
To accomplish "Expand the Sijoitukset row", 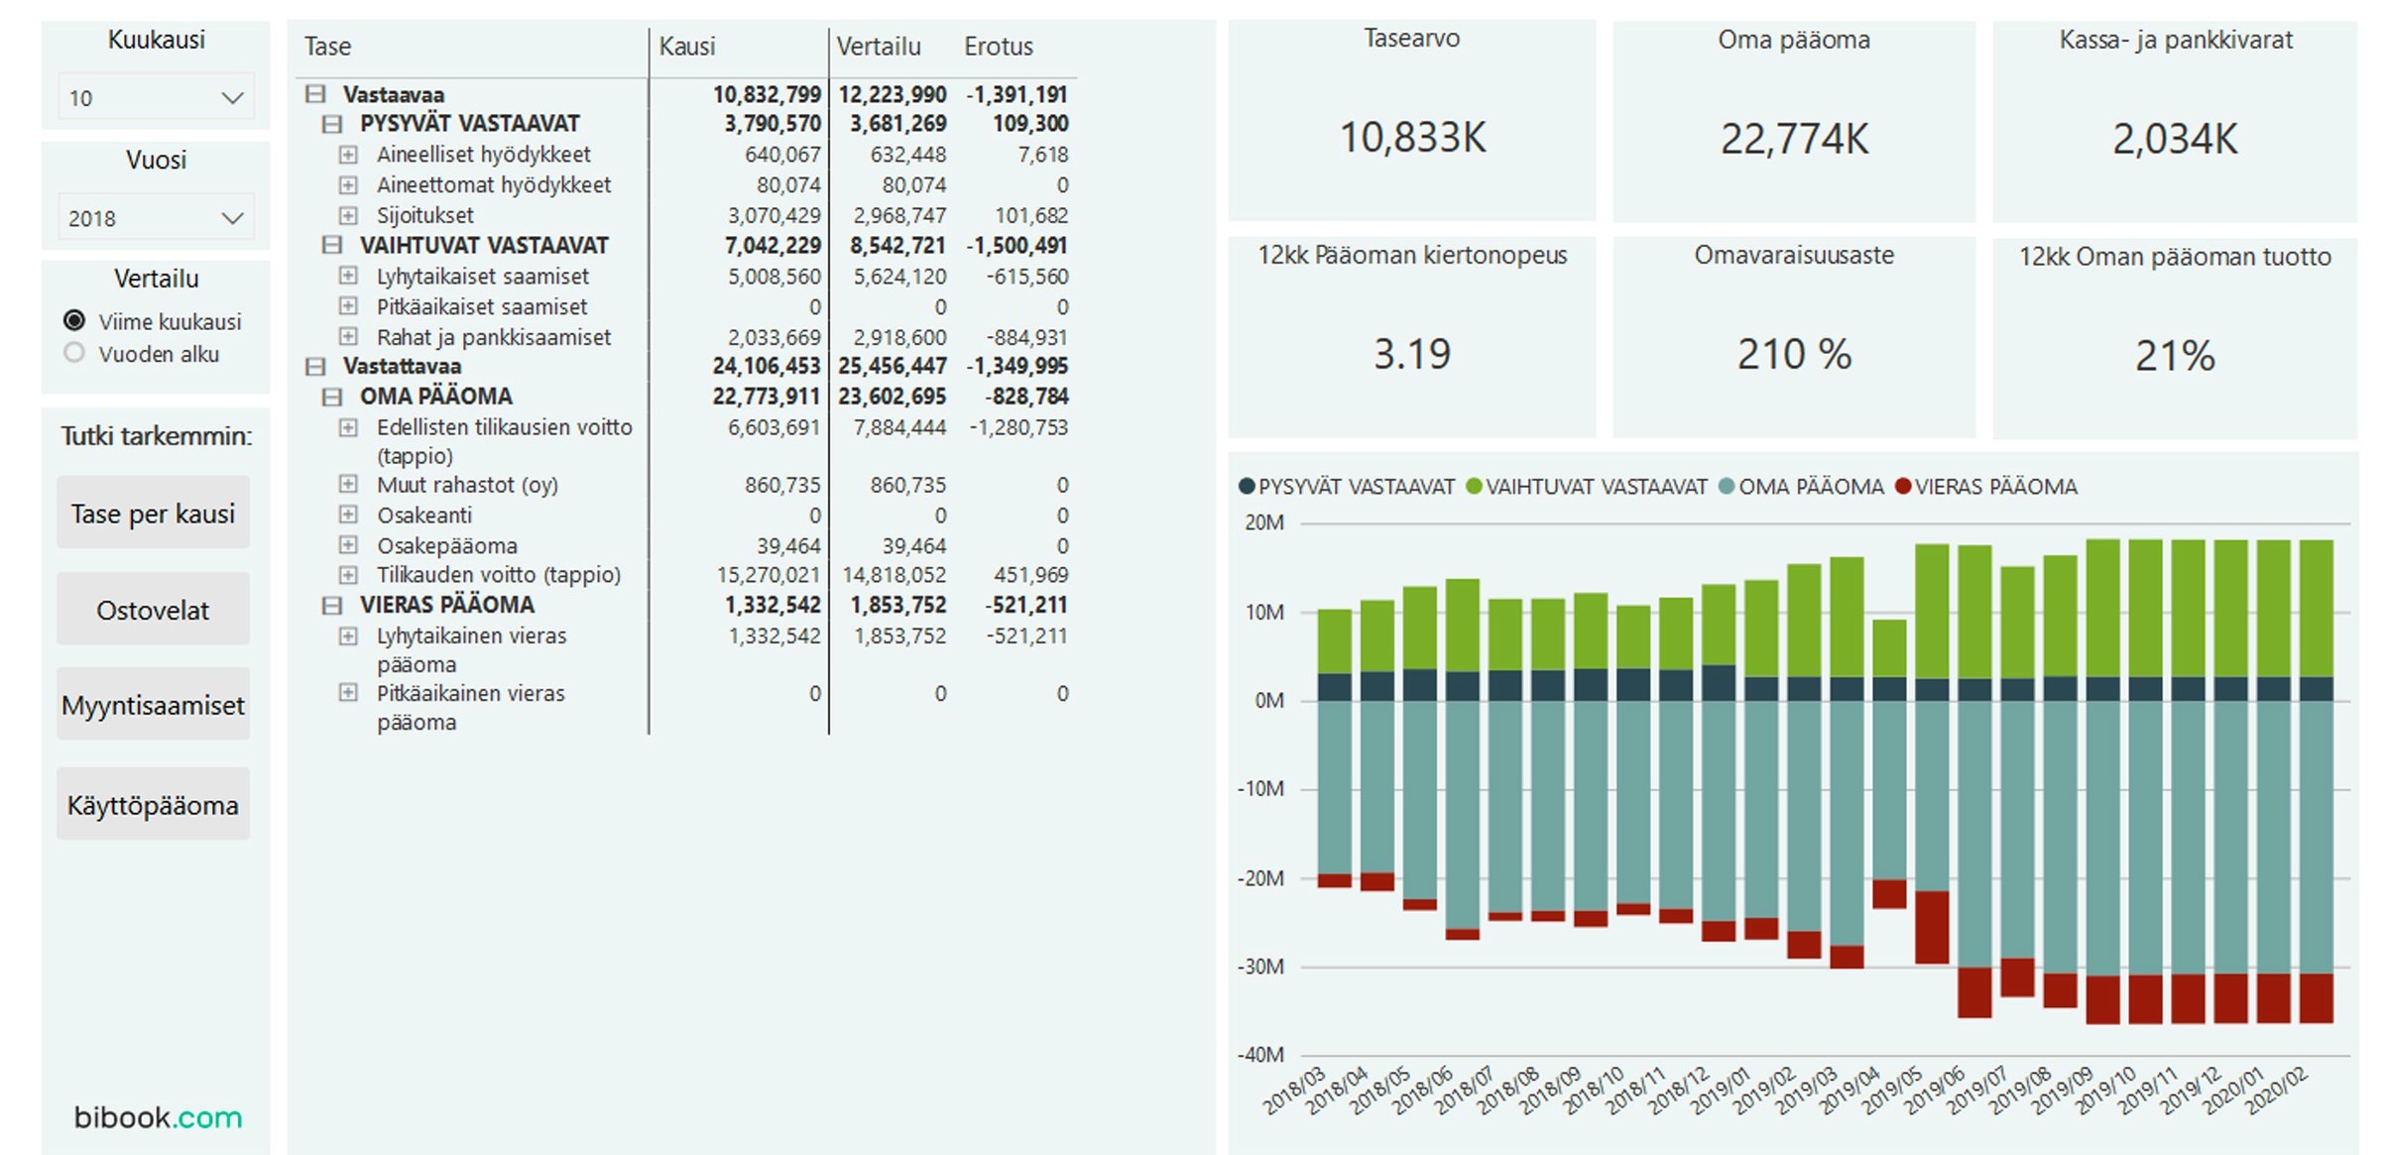I will click(x=347, y=215).
